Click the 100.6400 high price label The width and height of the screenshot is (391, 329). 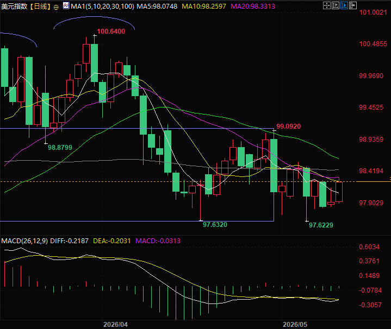tap(111, 31)
